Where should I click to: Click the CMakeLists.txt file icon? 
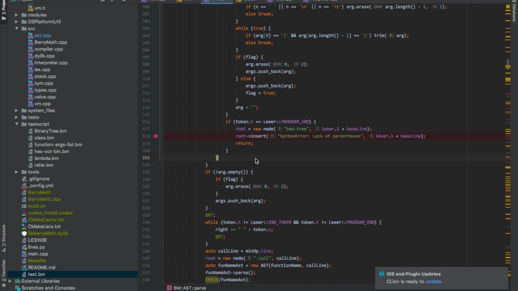24,227
